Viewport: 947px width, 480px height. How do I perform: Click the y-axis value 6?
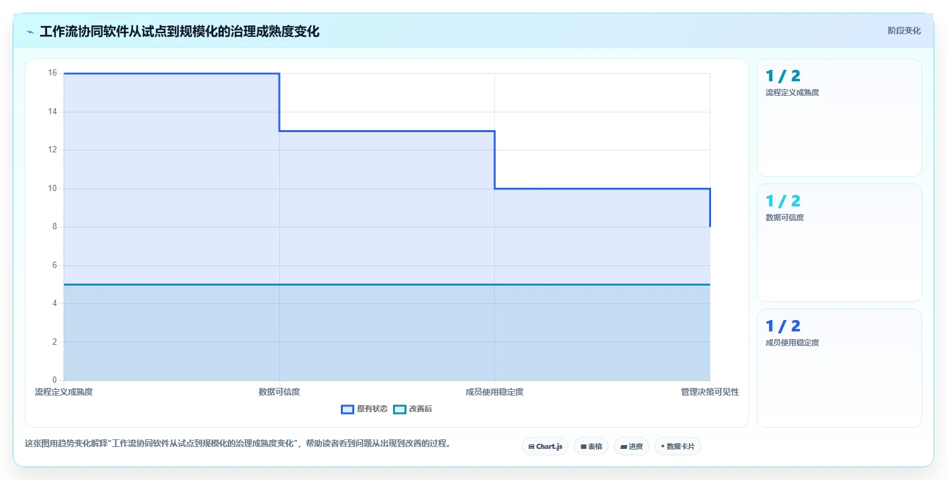54,265
